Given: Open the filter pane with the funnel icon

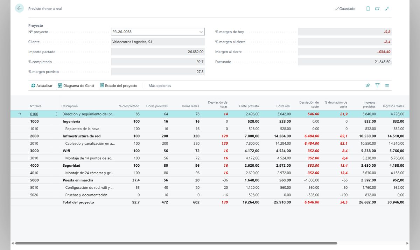Looking at the screenshot, I should pyautogui.click(x=377, y=85).
